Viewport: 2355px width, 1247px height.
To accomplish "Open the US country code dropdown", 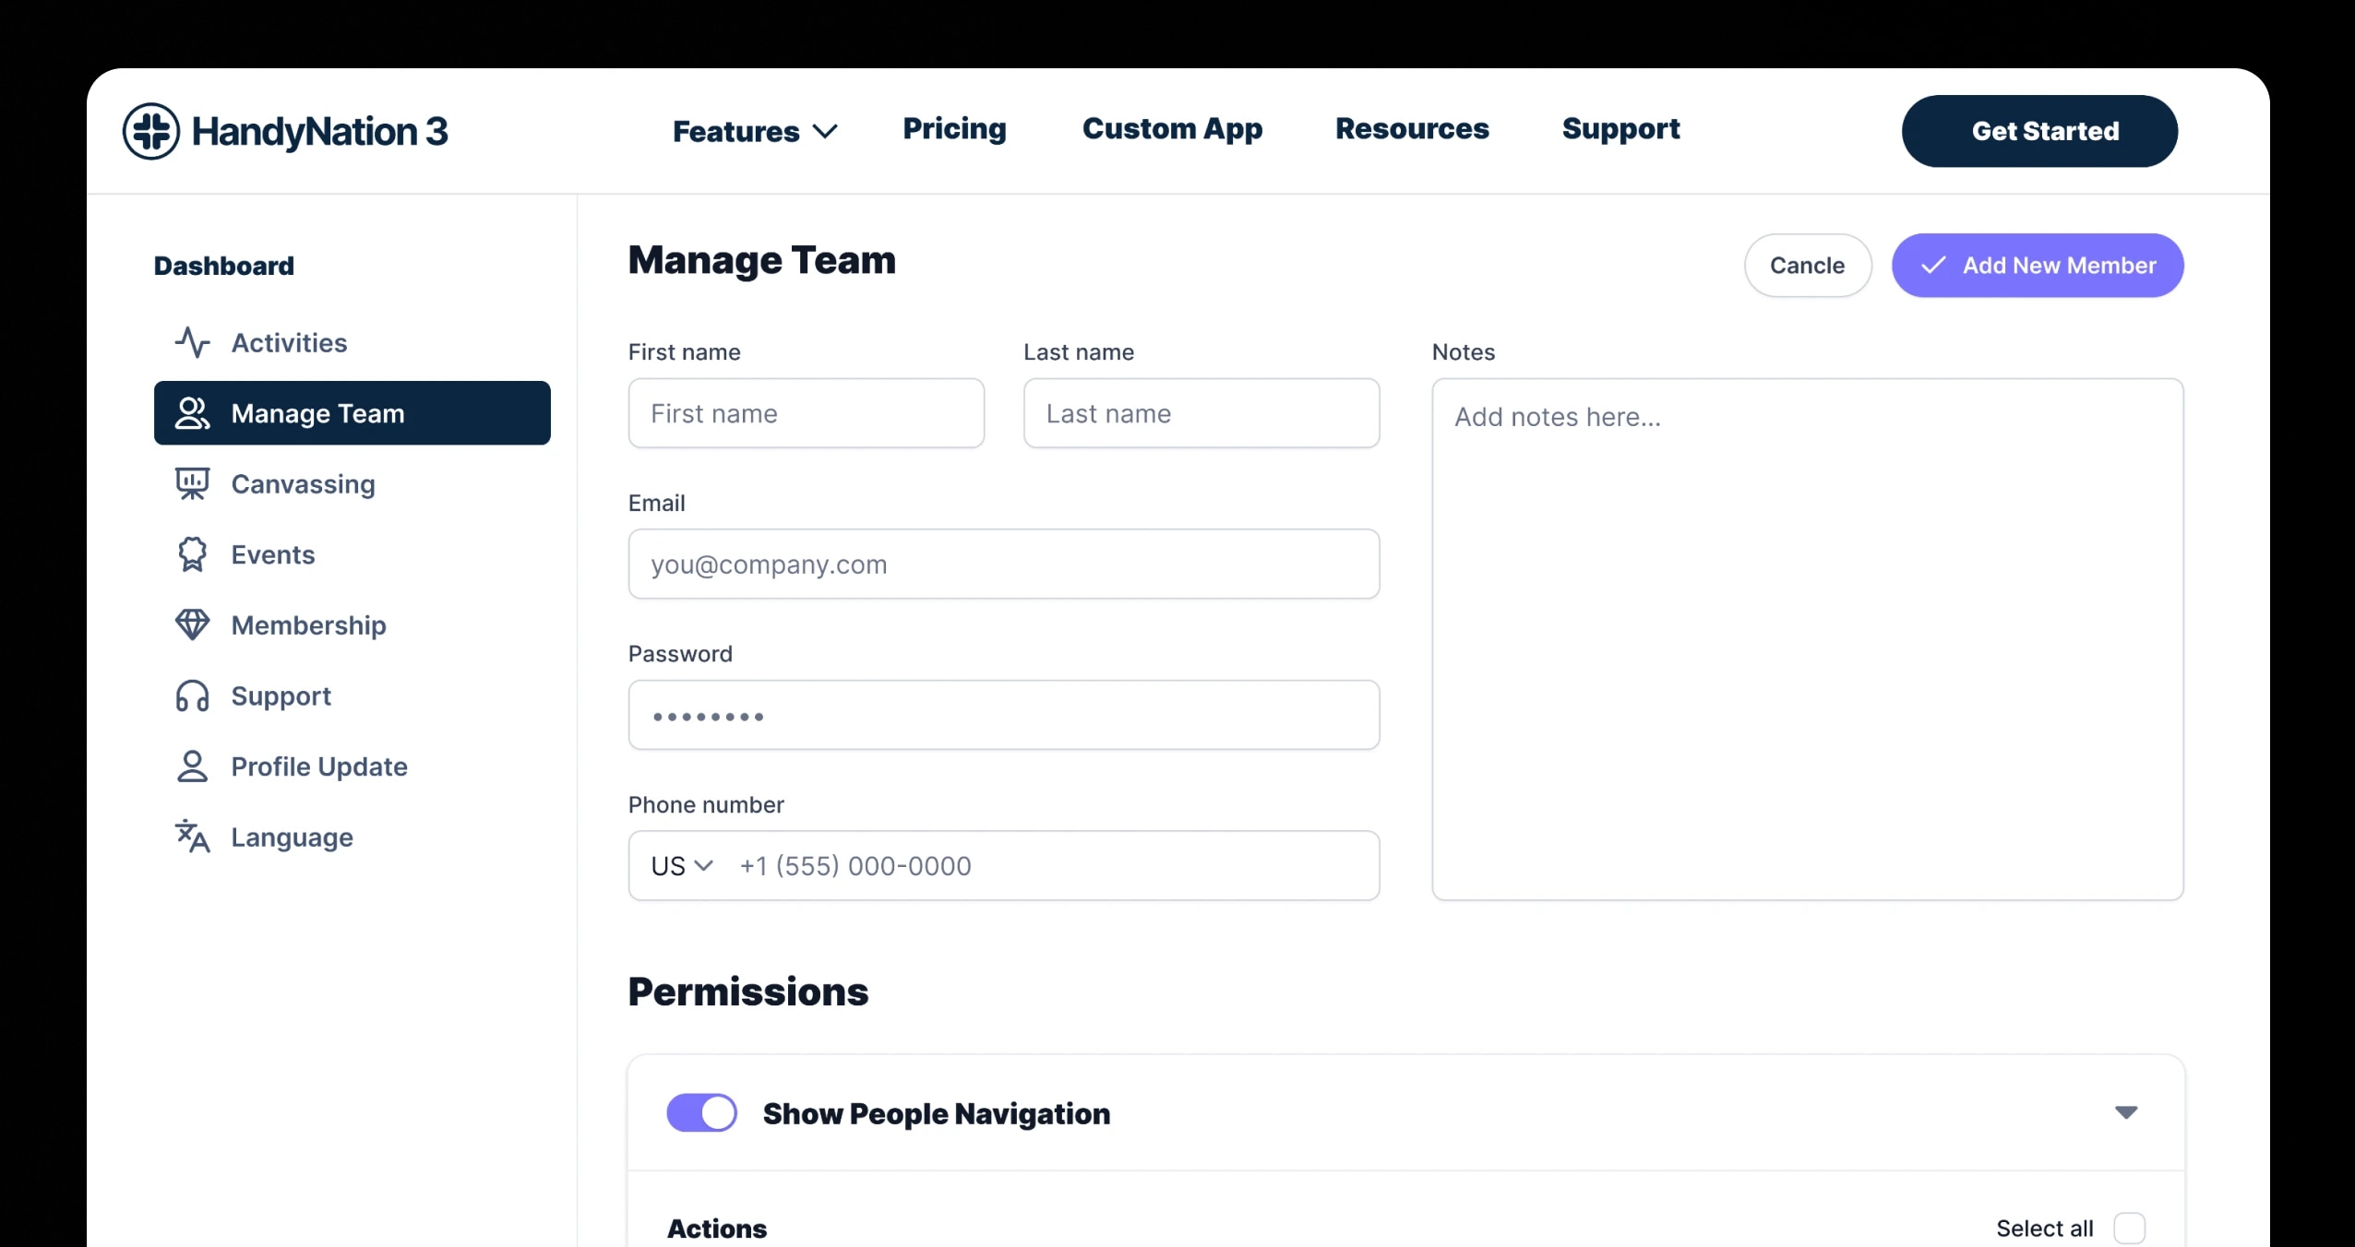I will click(682, 866).
